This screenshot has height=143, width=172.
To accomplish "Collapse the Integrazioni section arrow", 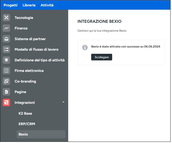I will 63,102.
